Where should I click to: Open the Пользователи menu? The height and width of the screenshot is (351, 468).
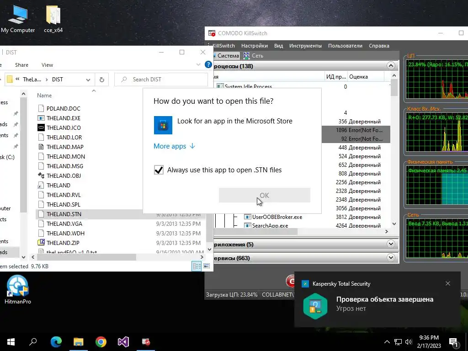pyautogui.click(x=345, y=46)
